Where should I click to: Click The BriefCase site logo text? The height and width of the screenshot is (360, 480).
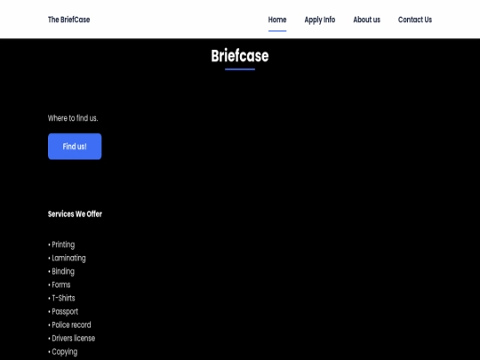tap(68, 20)
